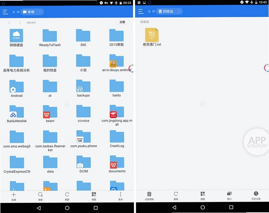Open the BaiduNetdisk folder
The width and height of the screenshot is (269, 213).
tap(17, 114)
